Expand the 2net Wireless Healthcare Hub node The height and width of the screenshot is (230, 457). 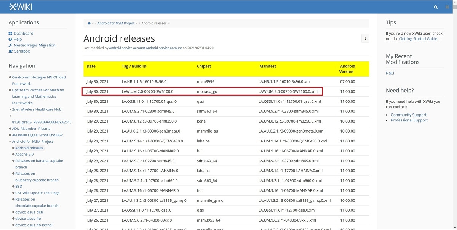10,109
